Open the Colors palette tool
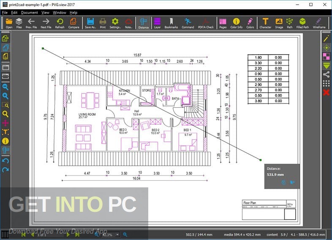 coord(250,23)
